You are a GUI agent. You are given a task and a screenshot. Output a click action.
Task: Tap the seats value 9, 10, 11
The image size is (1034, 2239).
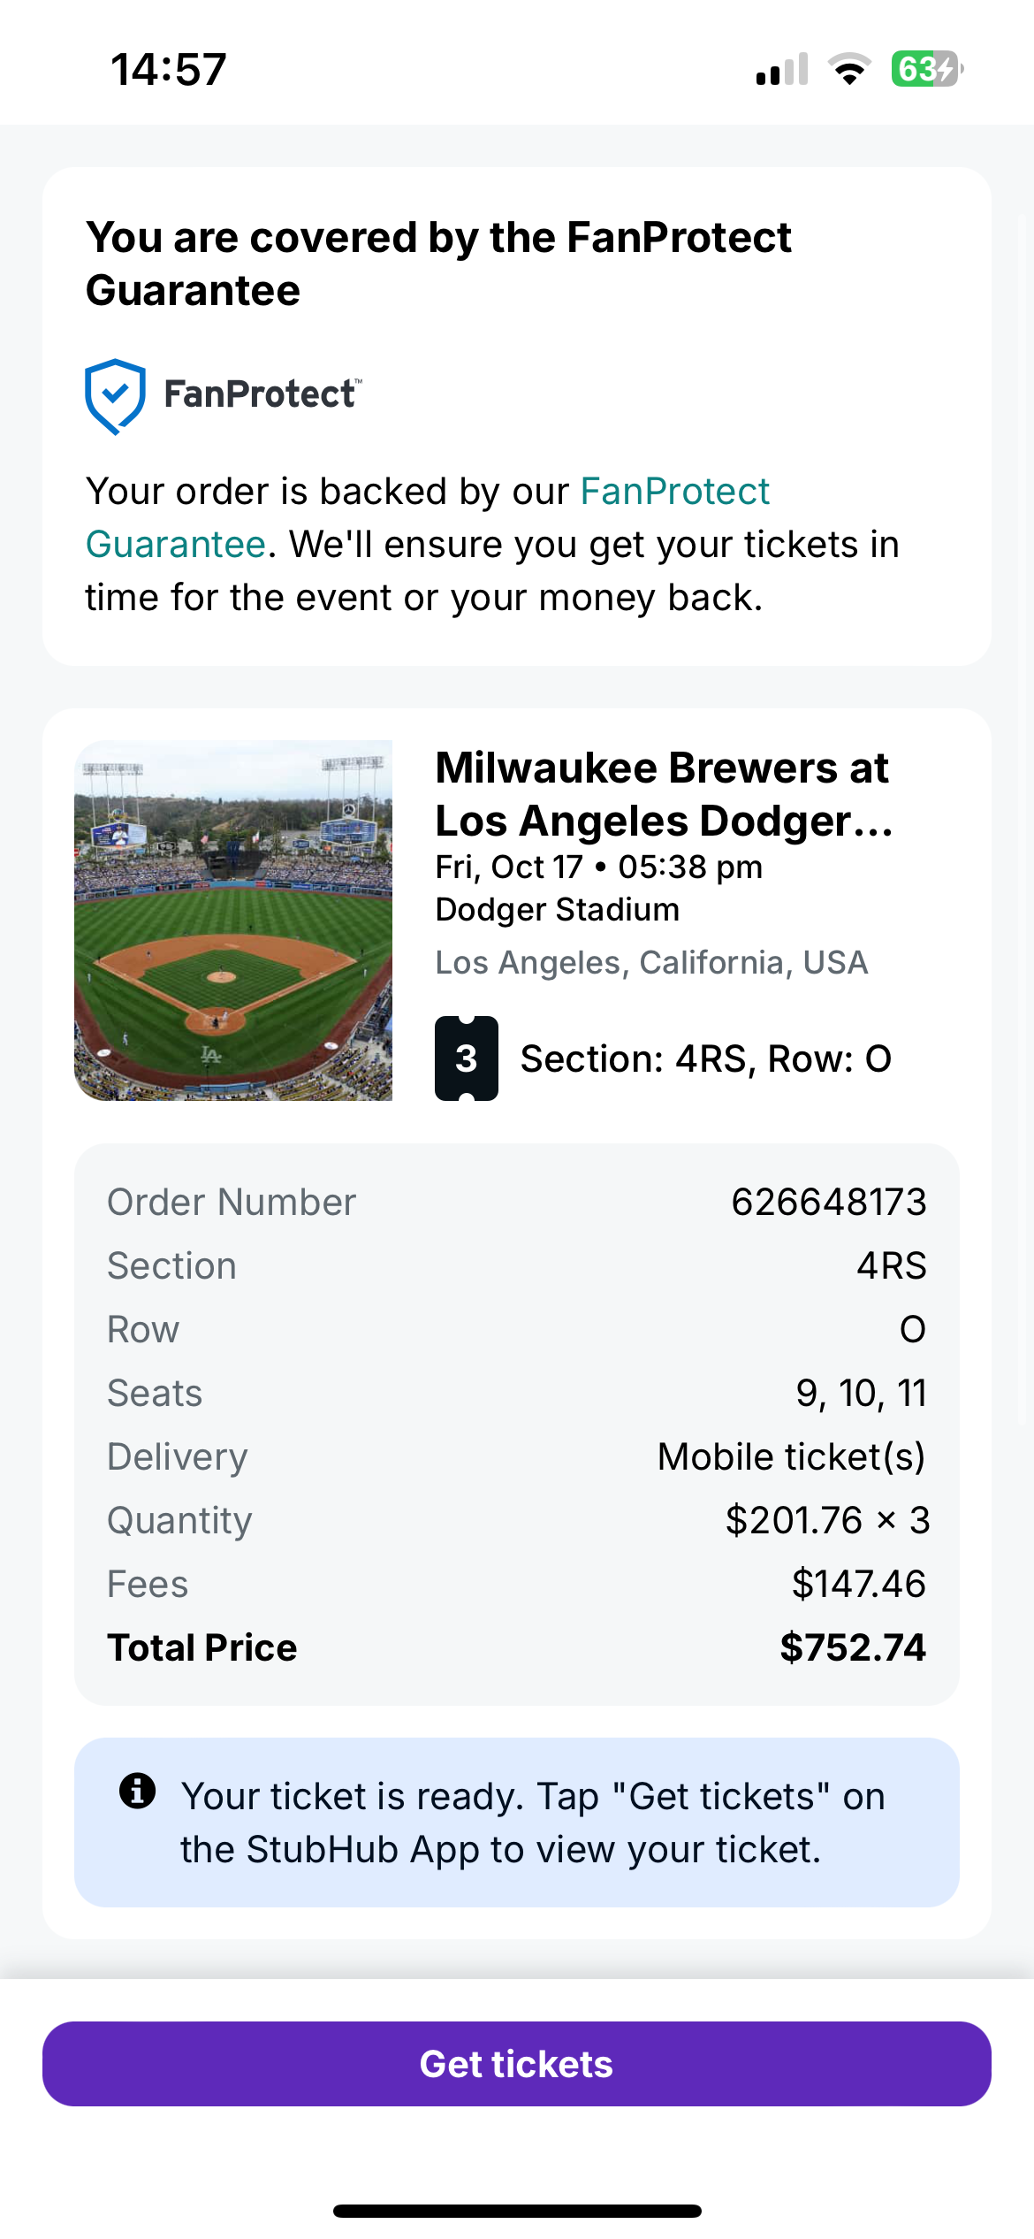[861, 1394]
